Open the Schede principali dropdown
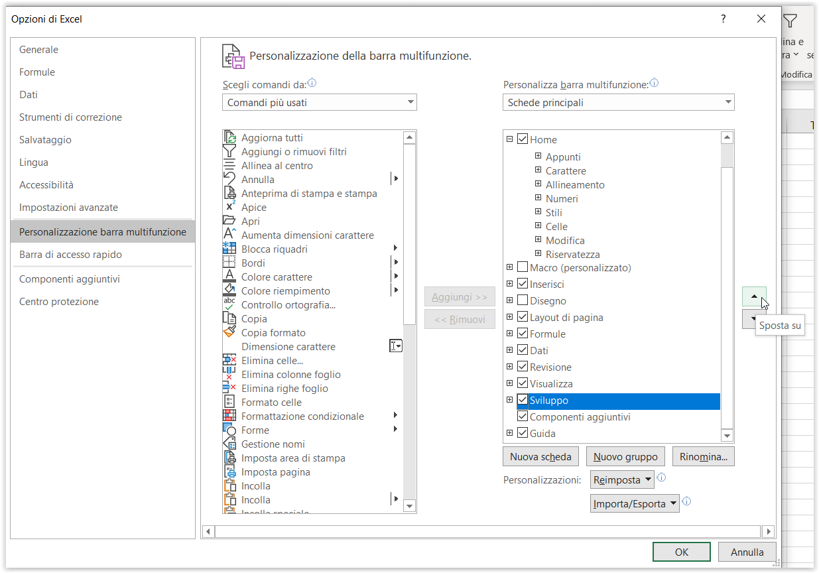 pos(619,102)
